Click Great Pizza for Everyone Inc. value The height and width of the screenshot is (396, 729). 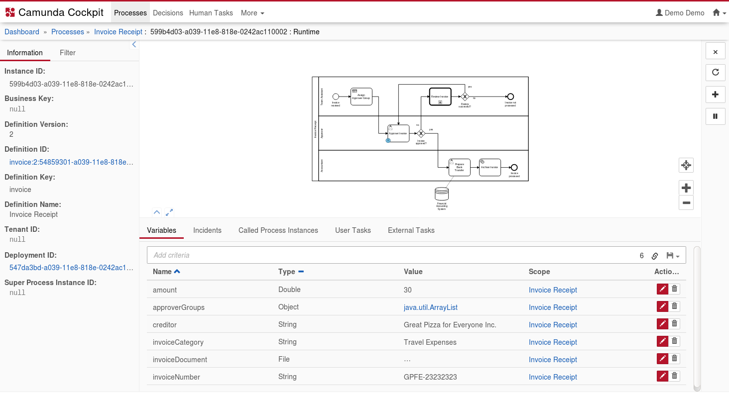(x=450, y=325)
